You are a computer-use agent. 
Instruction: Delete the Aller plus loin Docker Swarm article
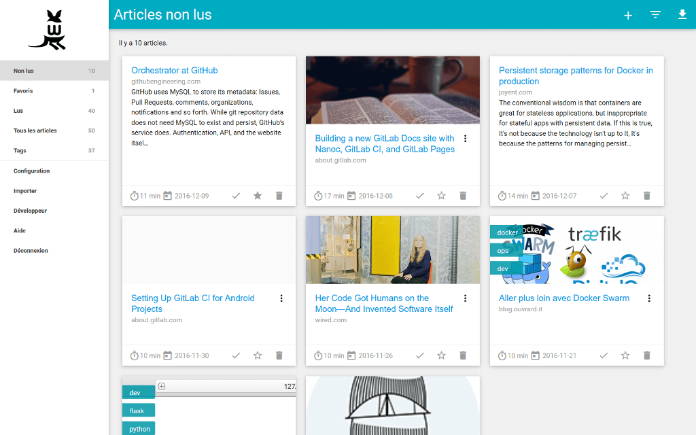(646, 355)
